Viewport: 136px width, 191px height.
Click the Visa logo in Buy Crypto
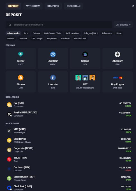click(115, 78)
